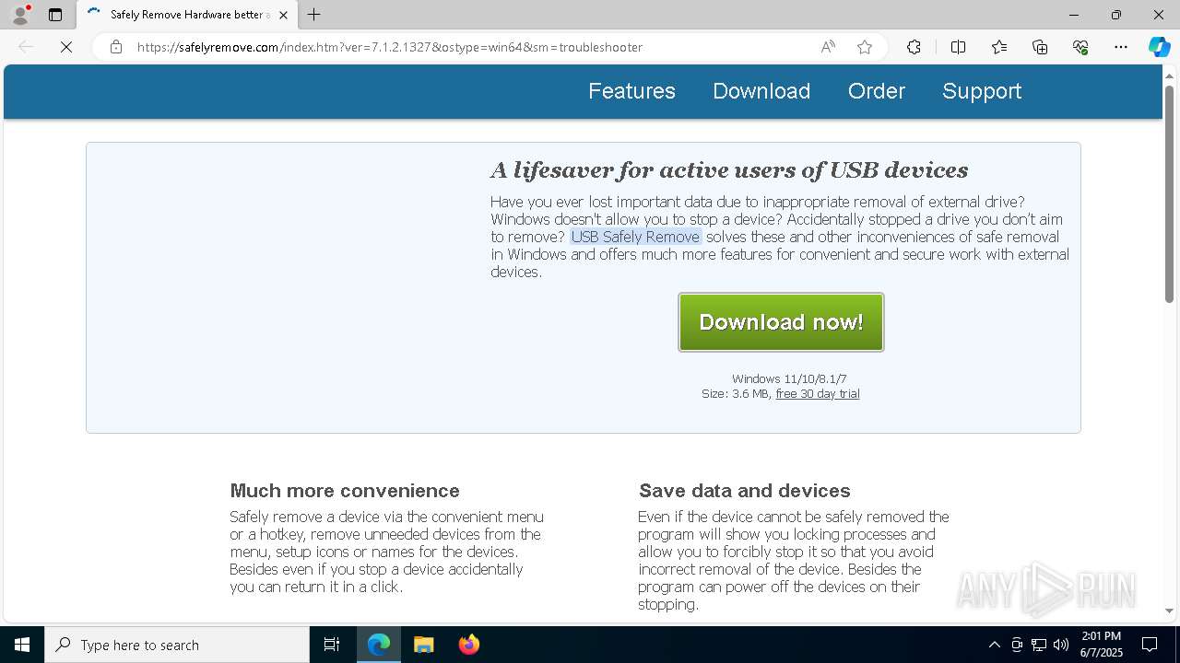Close the Safely Remove Hardware tab
This screenshot has width=1180, height=663.
283,15
